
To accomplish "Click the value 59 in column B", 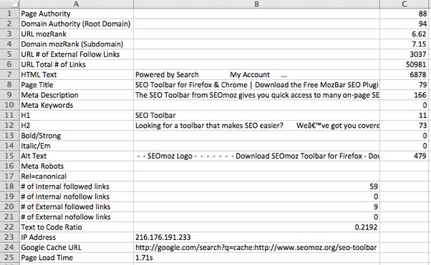I will (x=256, y=186).
